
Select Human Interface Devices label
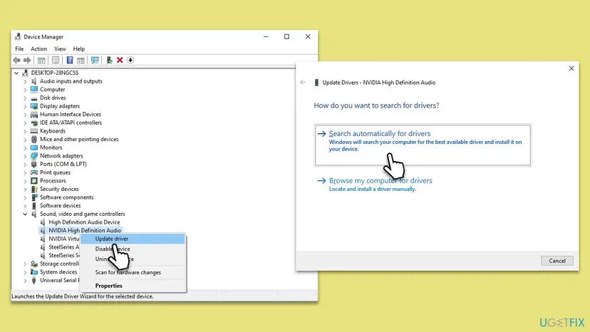click(71, 115)
